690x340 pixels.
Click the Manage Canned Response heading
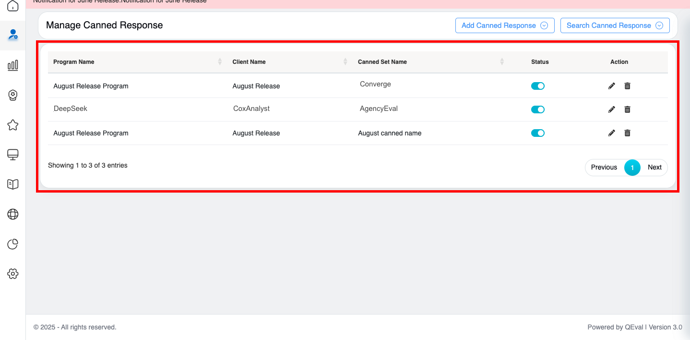click(105, 25)
